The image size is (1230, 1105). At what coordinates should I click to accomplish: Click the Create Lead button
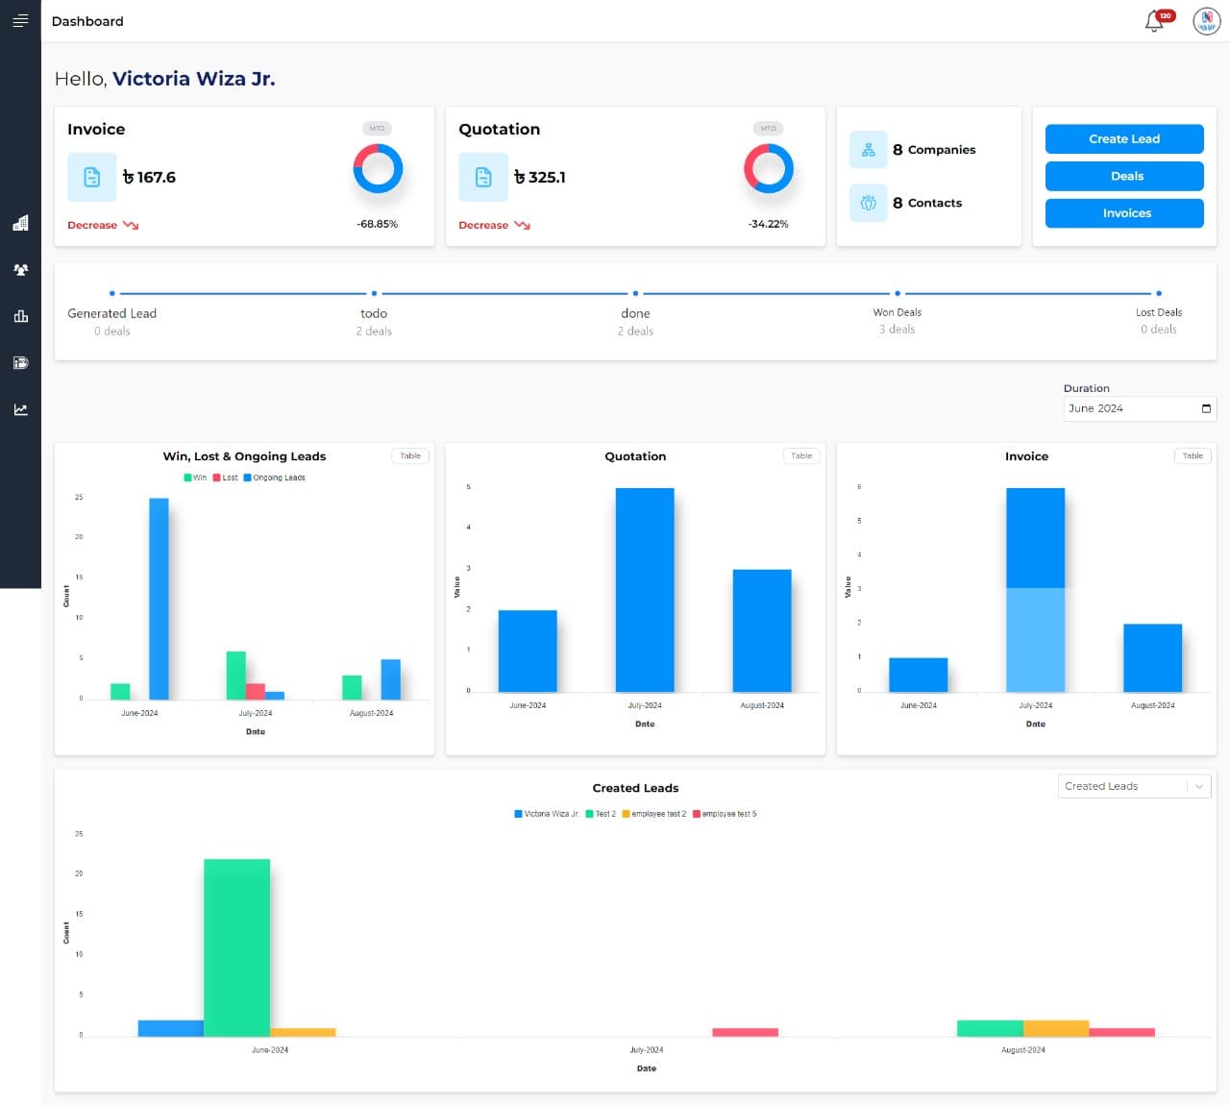1124,139
